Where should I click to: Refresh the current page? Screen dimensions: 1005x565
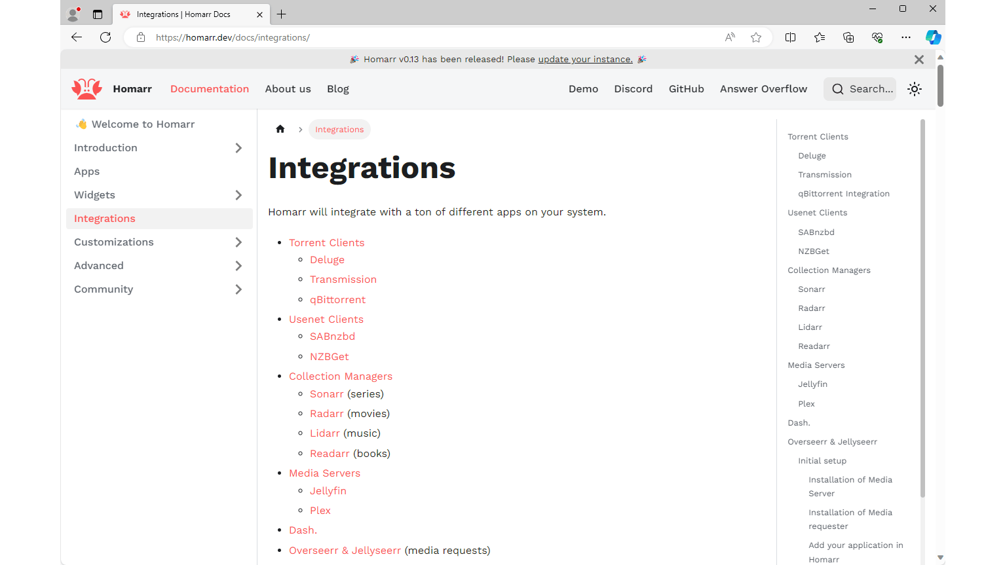(x=105, y=37)
